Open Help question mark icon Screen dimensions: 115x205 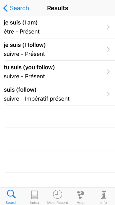coord(80,195)
